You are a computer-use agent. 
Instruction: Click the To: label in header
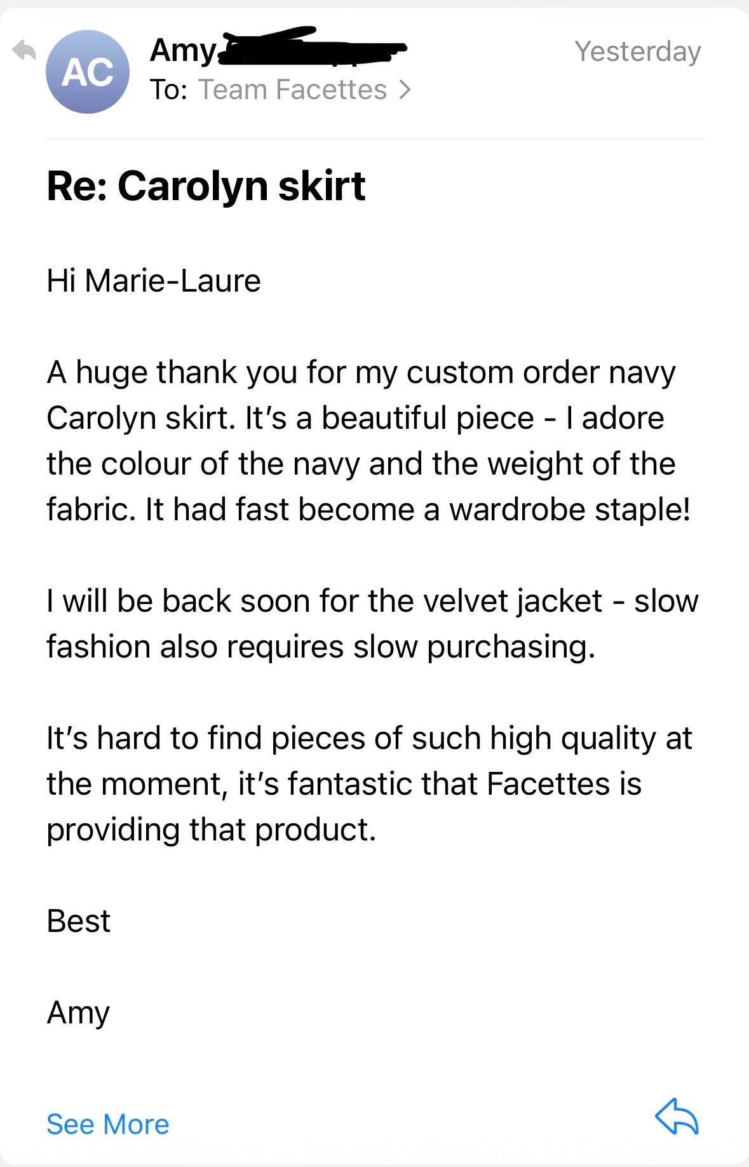[x=168, y=90]
